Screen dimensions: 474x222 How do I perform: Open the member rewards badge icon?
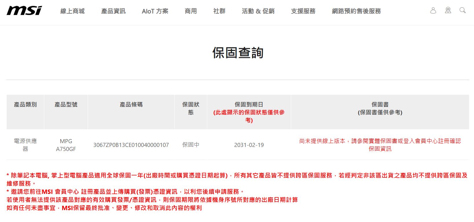click(448, 10)
